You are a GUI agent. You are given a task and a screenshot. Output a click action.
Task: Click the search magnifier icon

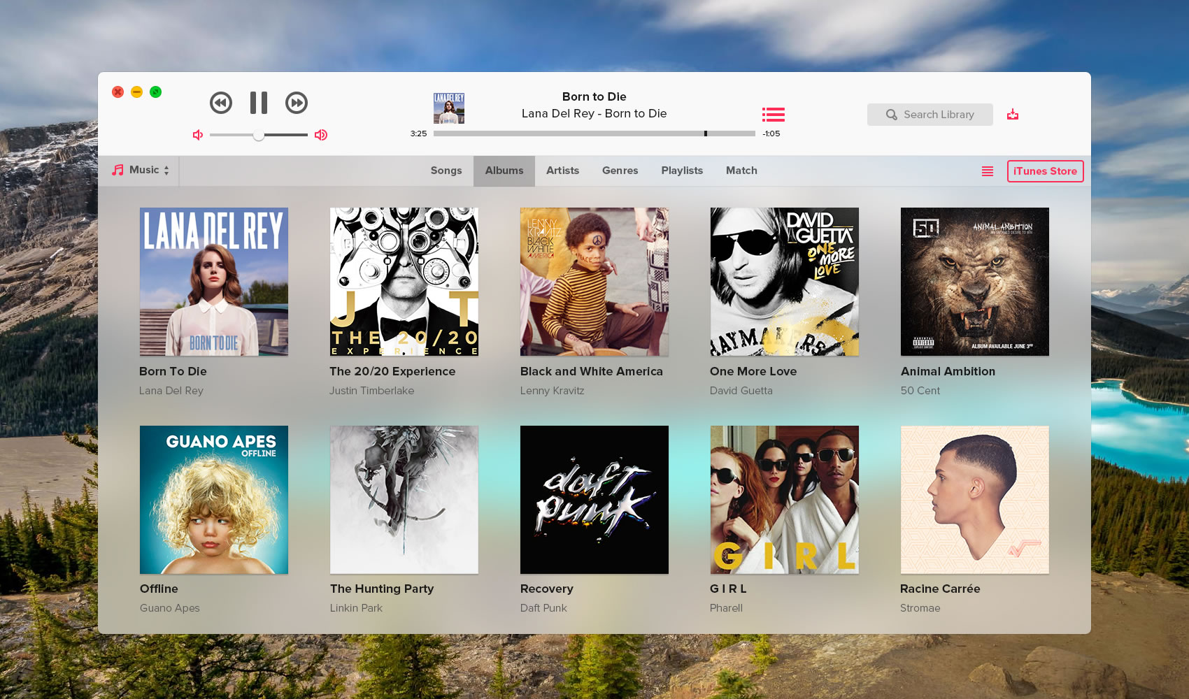click(x=891, y=115)
